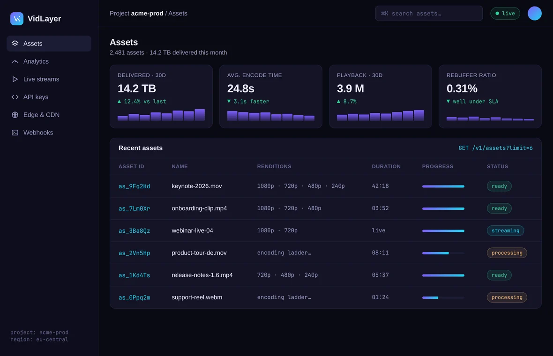Click the '2,481 assets' subtitle text
The width and height of the screenshot is (553, 356).
(127, 52)
